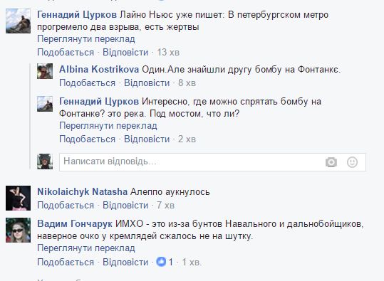Open Геннадий Цурков's avatar on top comment
Viewport: 384px width, 281px height.
pyautogui.click(x=18, y=21)
